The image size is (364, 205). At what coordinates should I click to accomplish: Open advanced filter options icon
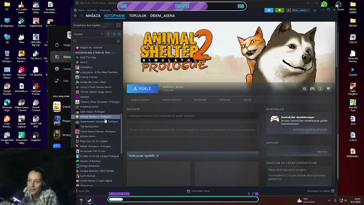pos(119,41)
